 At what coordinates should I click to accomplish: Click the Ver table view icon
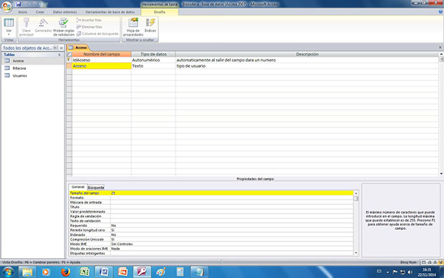coord(9,23)
